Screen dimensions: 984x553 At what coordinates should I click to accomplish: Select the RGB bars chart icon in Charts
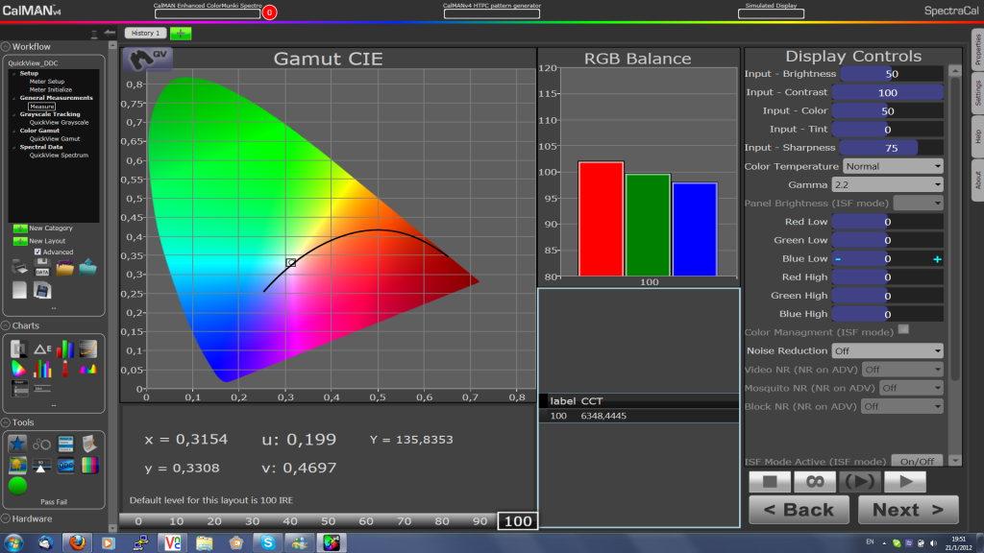click(64, 348)
